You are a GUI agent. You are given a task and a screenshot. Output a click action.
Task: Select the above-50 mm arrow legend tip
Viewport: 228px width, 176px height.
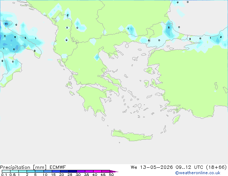click(114, 171)
